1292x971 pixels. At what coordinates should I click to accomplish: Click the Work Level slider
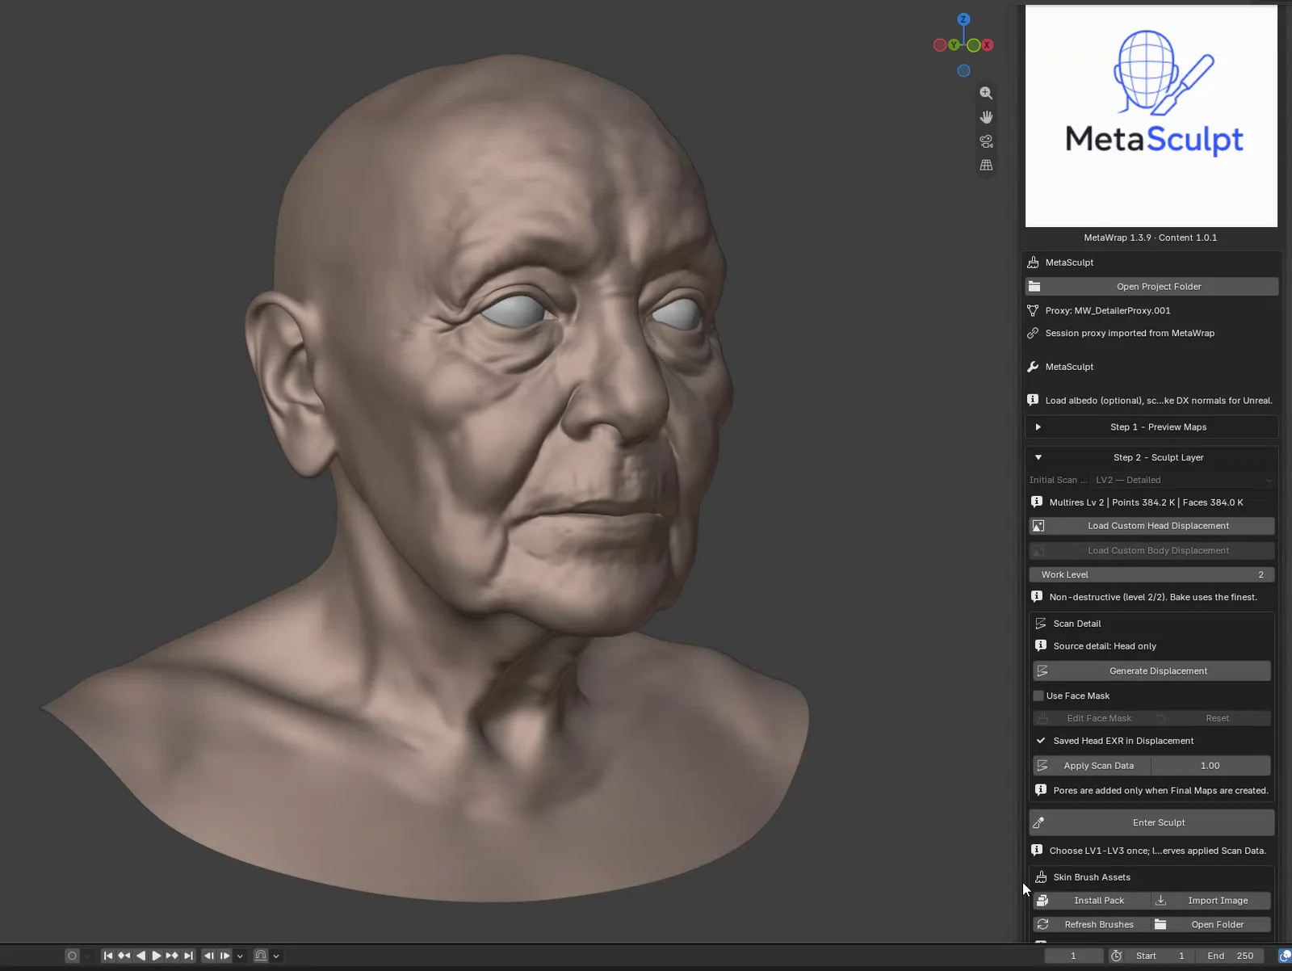1151,575
